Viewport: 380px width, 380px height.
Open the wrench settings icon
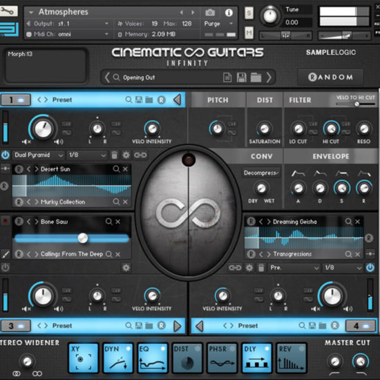[8, 11]
